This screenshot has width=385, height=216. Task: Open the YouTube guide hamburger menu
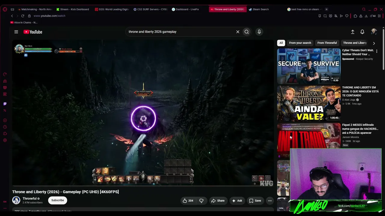(x=16, y=32)
